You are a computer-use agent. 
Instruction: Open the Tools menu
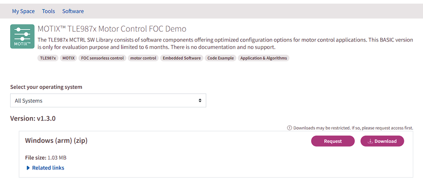click(x=49, y=11)
